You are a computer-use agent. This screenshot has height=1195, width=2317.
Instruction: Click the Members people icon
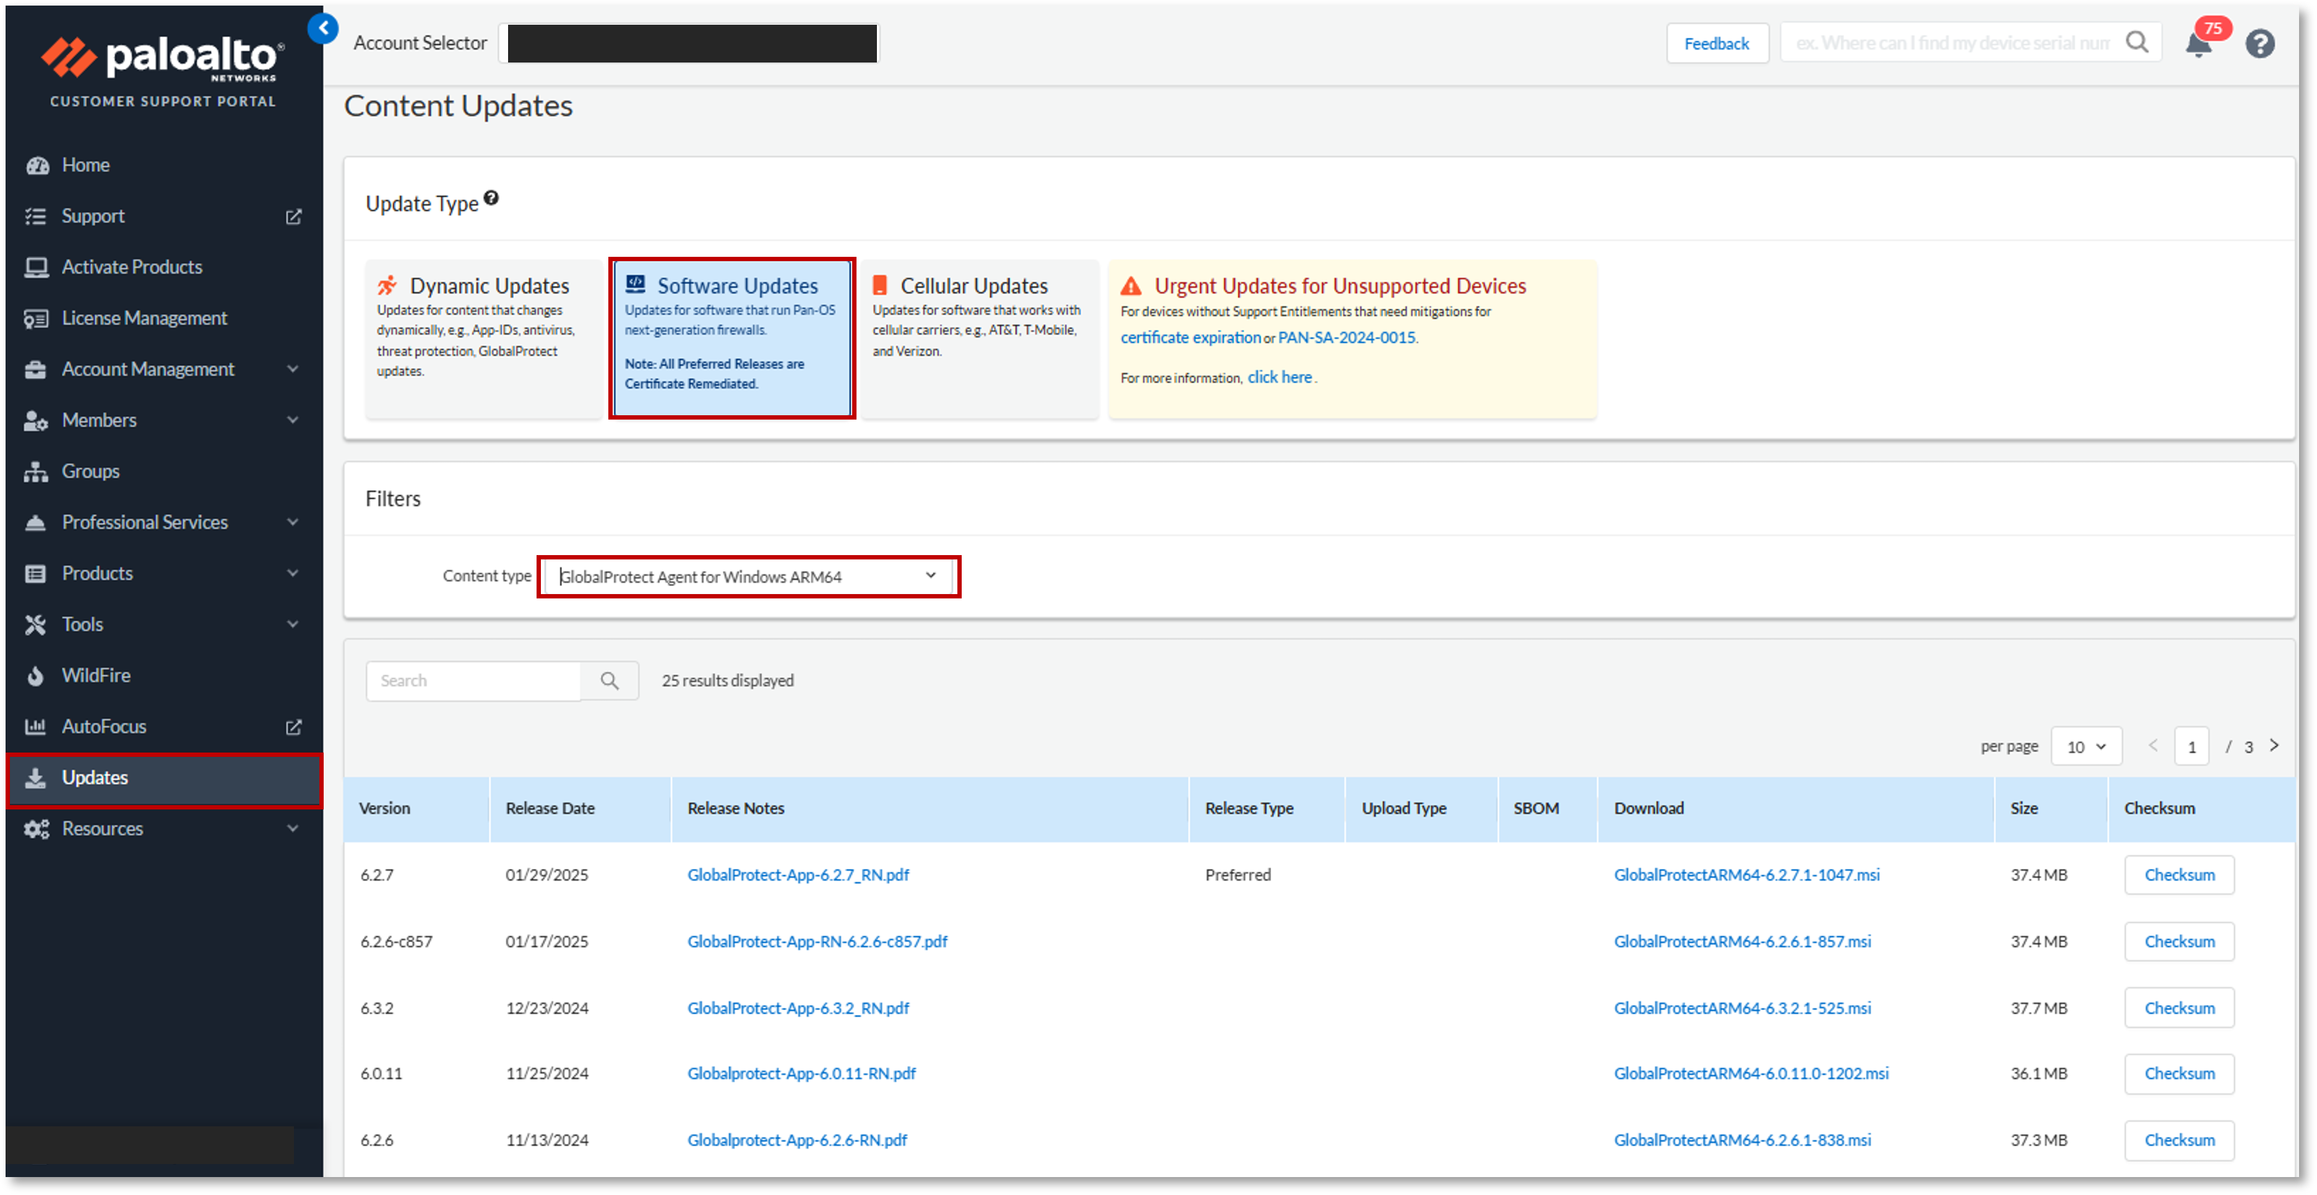coord(36,421)
